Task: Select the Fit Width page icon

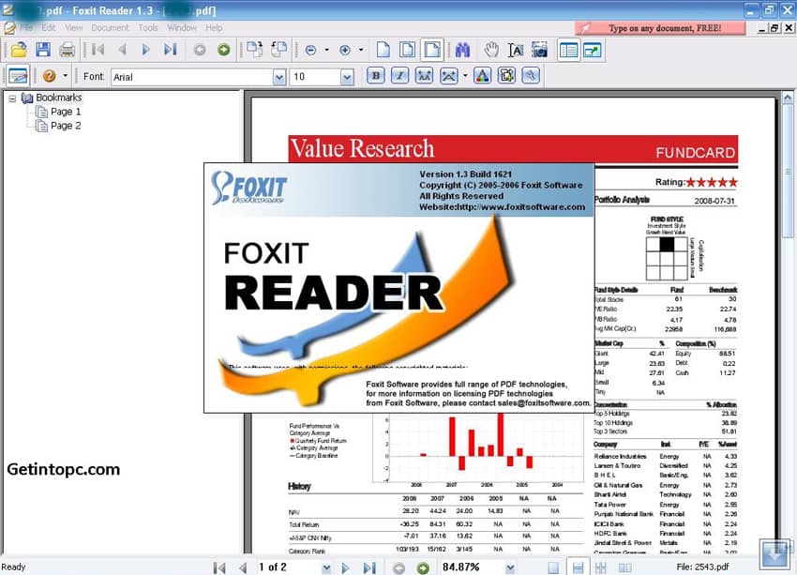Action: point(431,50)
